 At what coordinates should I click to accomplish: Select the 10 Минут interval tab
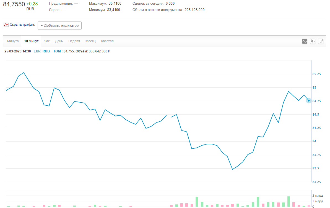pyautogui.click(x=31, y=41)
